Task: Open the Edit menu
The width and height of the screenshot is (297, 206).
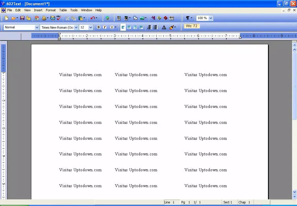Action: point(18,10)
